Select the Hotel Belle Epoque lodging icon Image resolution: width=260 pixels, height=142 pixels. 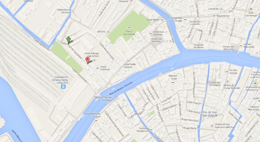tap(128, 61)
